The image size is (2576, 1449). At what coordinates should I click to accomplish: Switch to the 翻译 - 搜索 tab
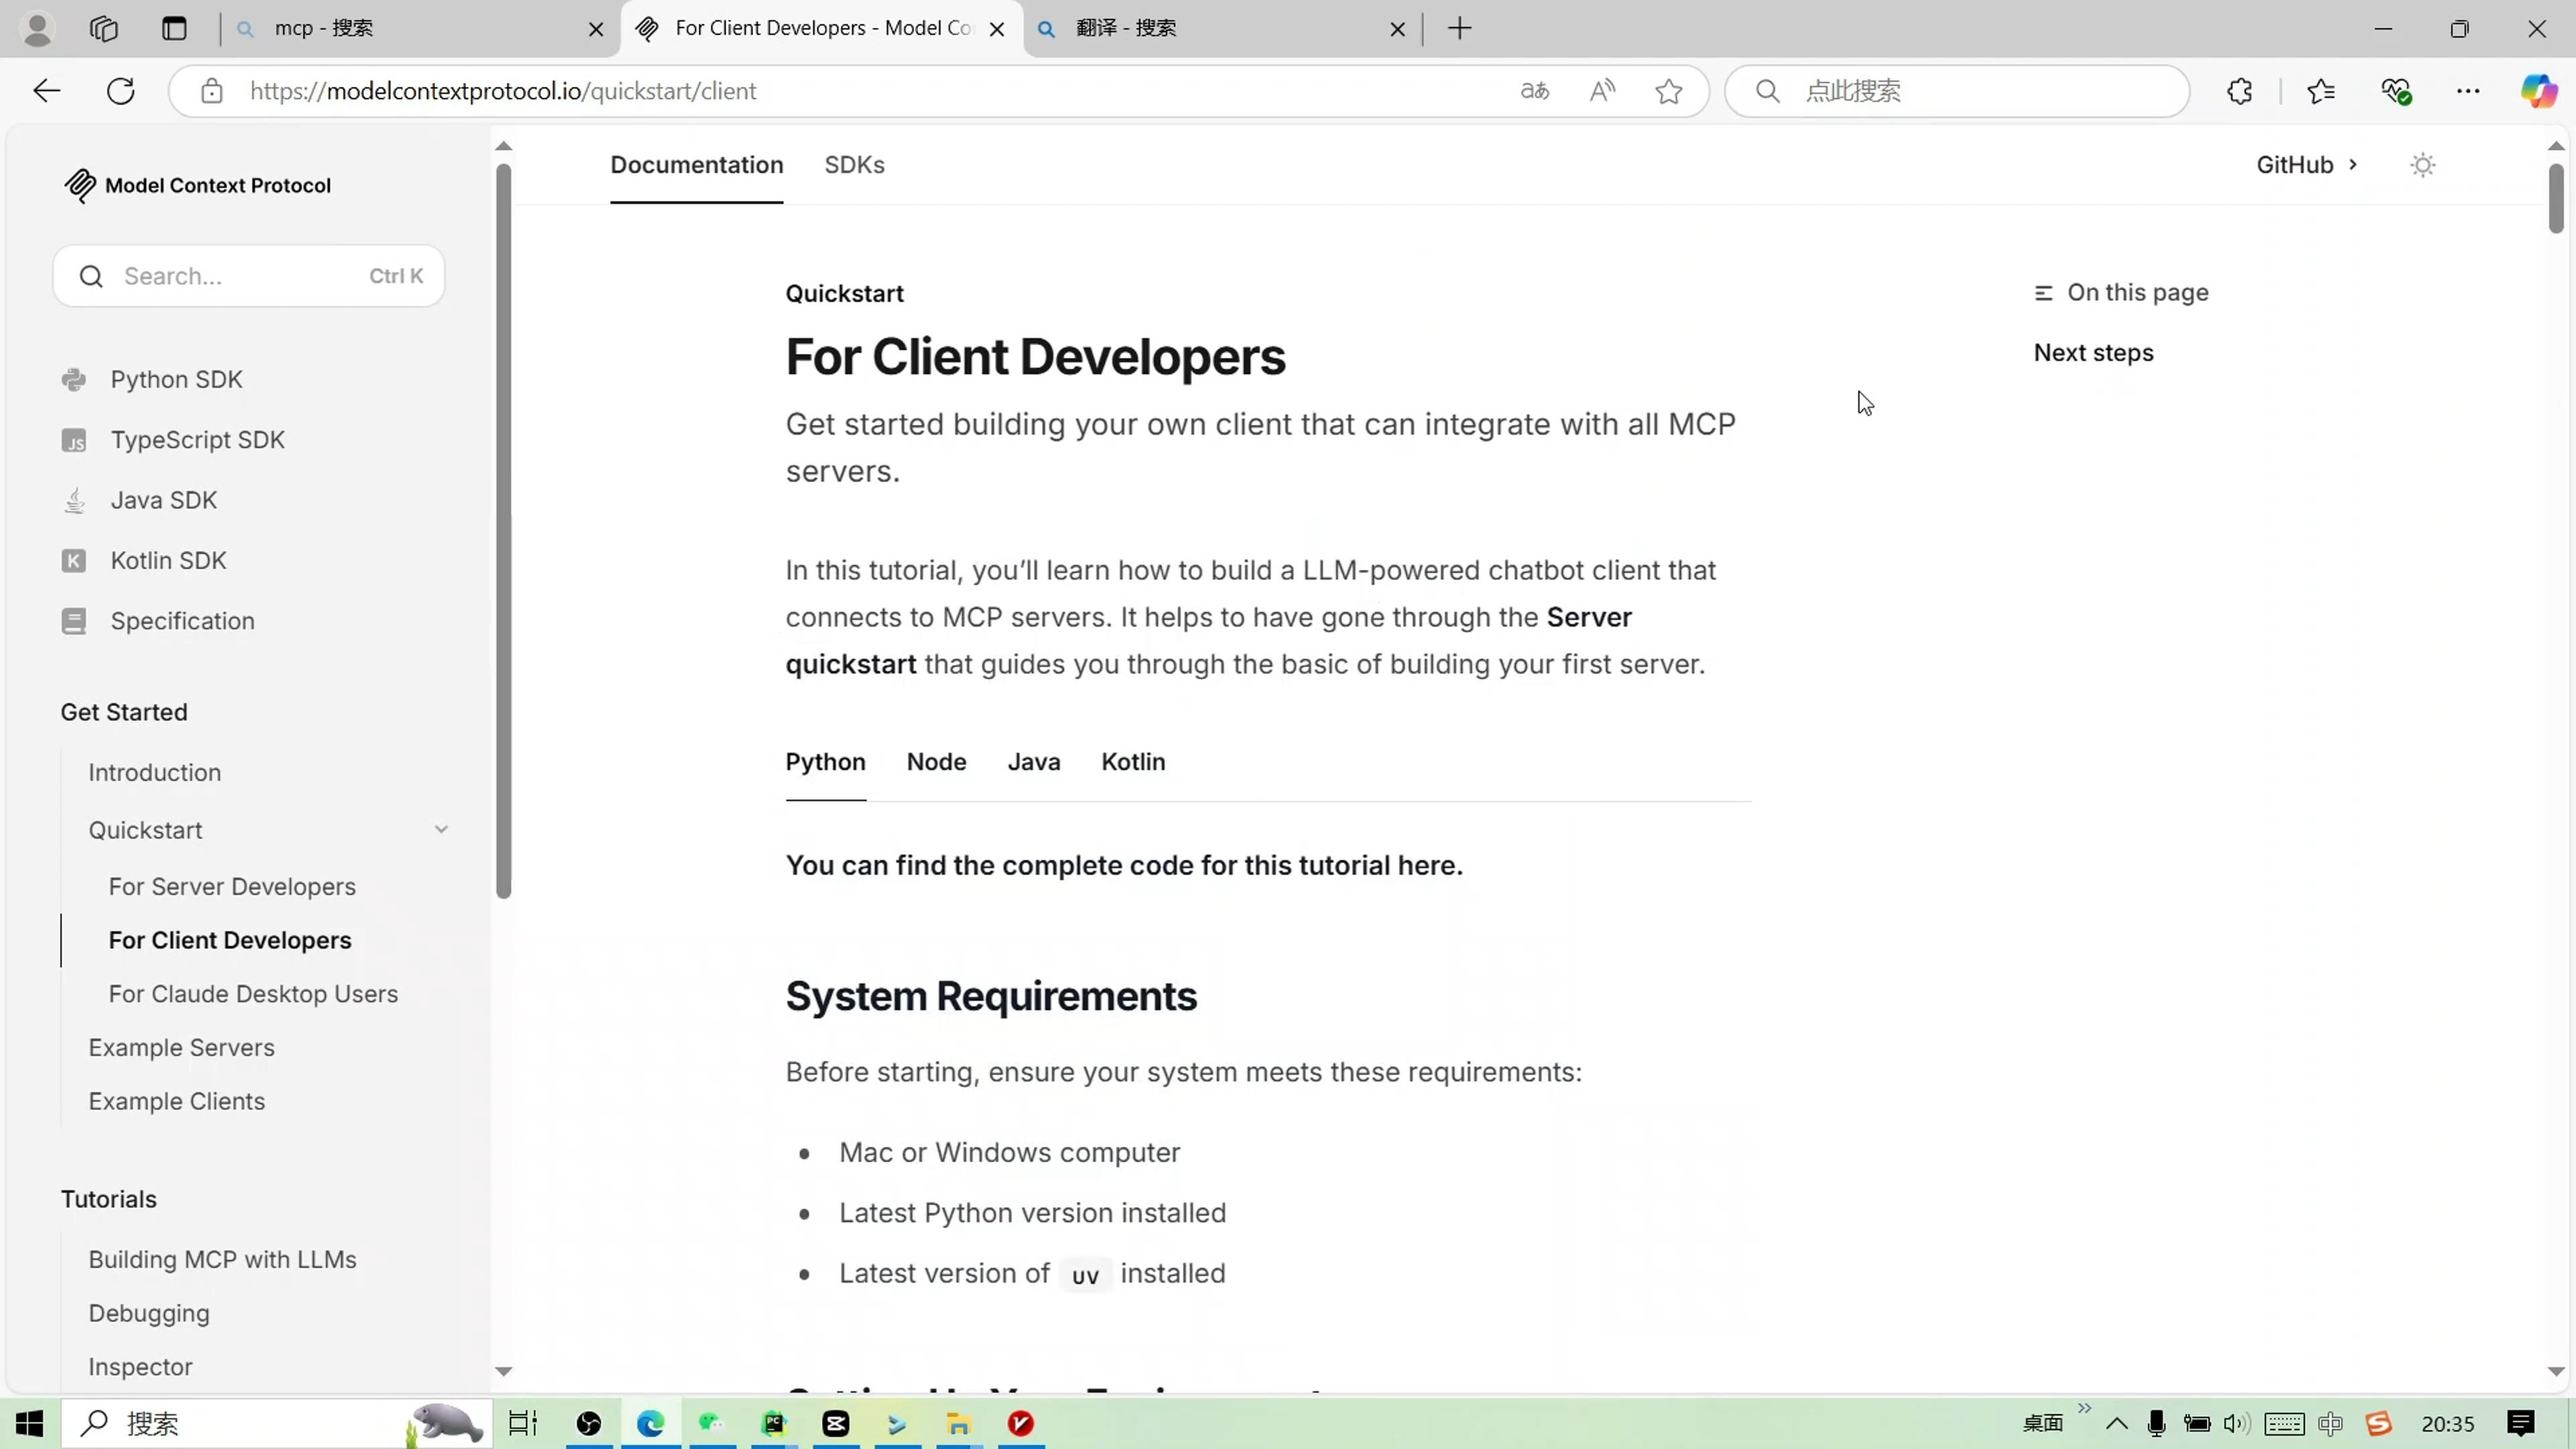pyautogui.click(x=1222, y=28)
